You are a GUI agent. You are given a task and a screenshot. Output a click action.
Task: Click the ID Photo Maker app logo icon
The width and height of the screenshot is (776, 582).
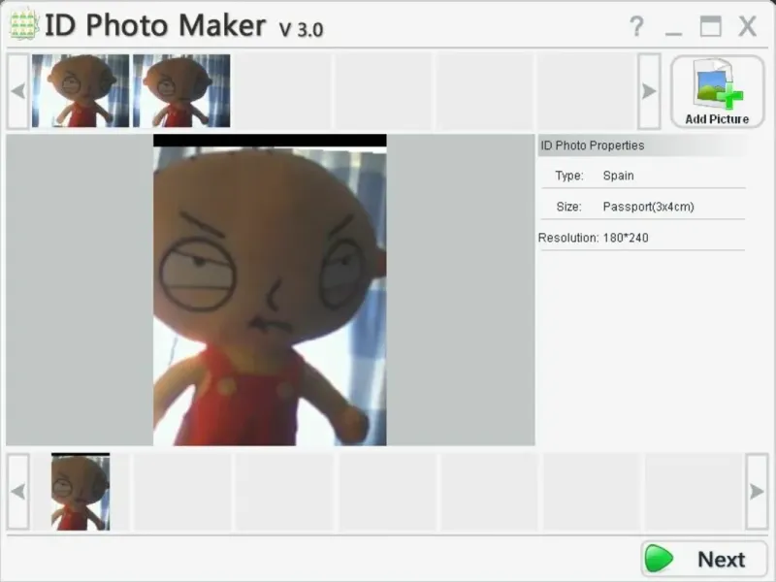[x=23, y=24]
